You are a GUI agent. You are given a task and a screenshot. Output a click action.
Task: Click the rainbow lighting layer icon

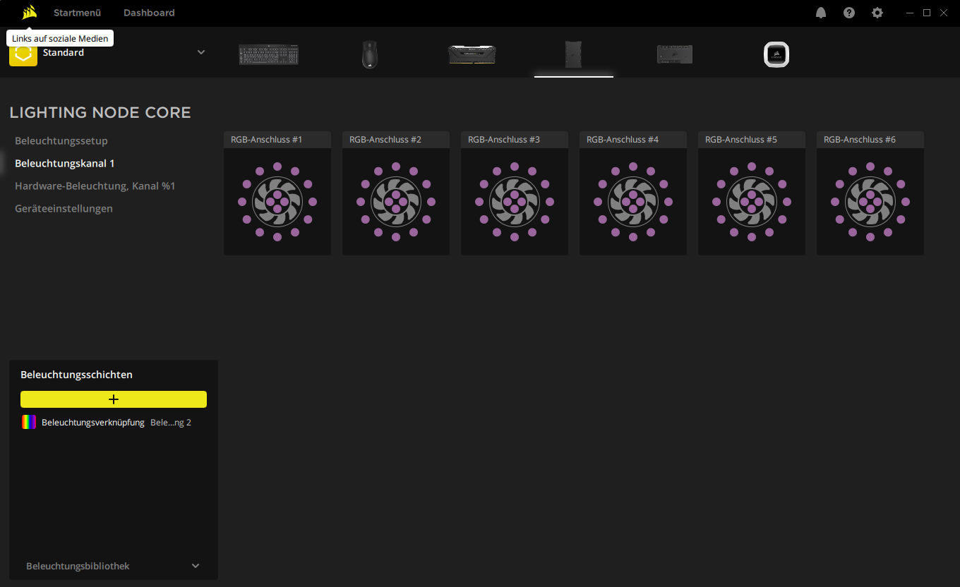tap(29, 423)
